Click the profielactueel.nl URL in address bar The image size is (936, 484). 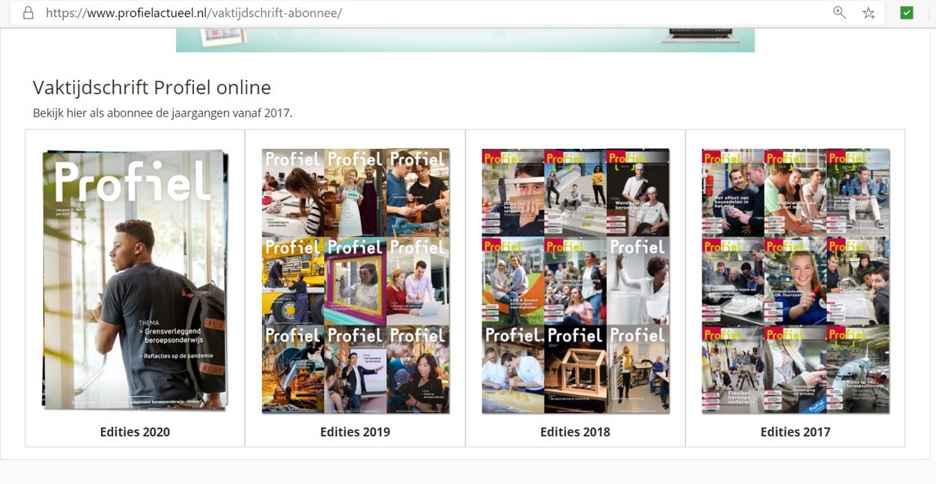193,13
